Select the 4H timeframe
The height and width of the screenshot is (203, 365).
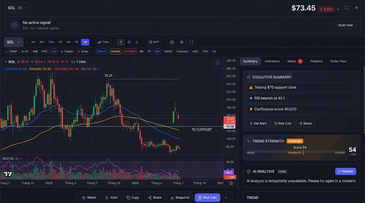pyautogui.click(x=68, y=42)
